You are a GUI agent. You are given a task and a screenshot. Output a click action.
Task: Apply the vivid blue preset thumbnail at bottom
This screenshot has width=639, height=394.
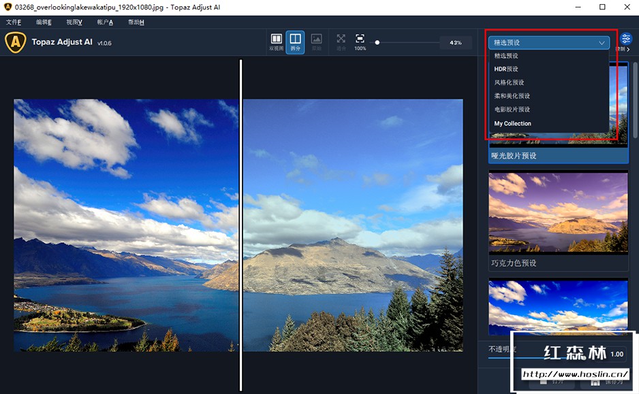coord(558,306)
